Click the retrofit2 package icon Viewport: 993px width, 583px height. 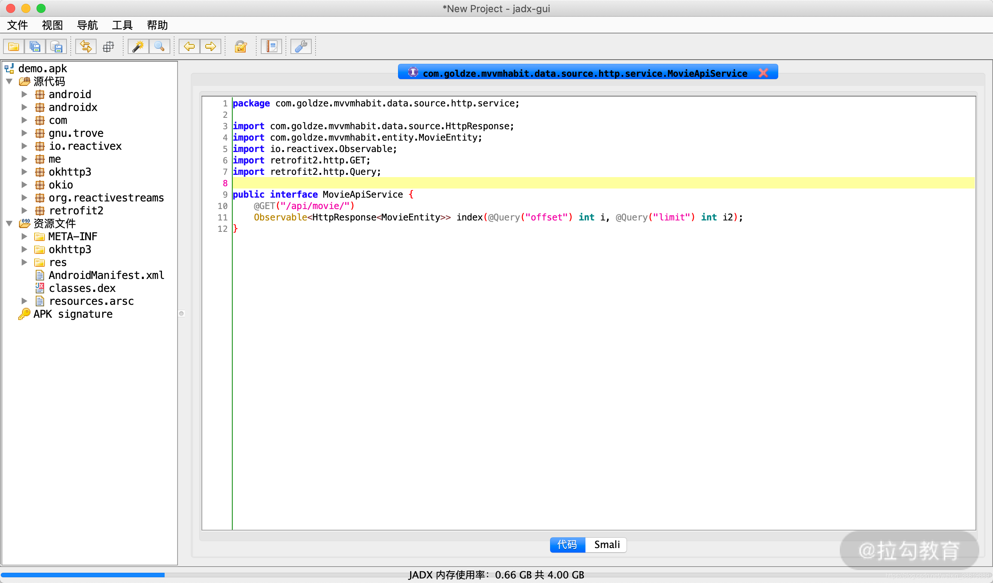(x=40, y=210)
